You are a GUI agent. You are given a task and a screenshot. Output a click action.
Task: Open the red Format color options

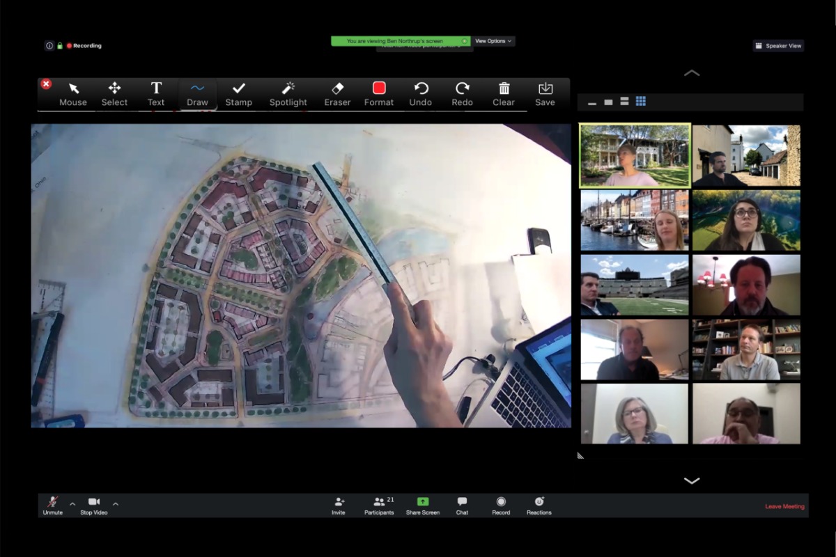pyautogui.click(x=379, y=94)
